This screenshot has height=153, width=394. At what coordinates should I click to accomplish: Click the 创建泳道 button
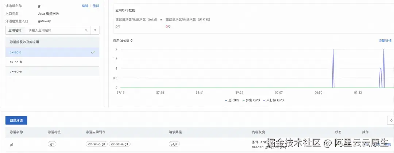click(16, 120)
